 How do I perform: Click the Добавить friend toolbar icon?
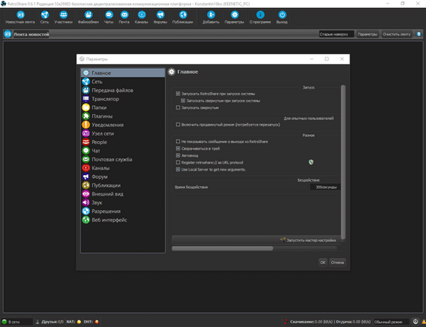click(x=211, y=17)
